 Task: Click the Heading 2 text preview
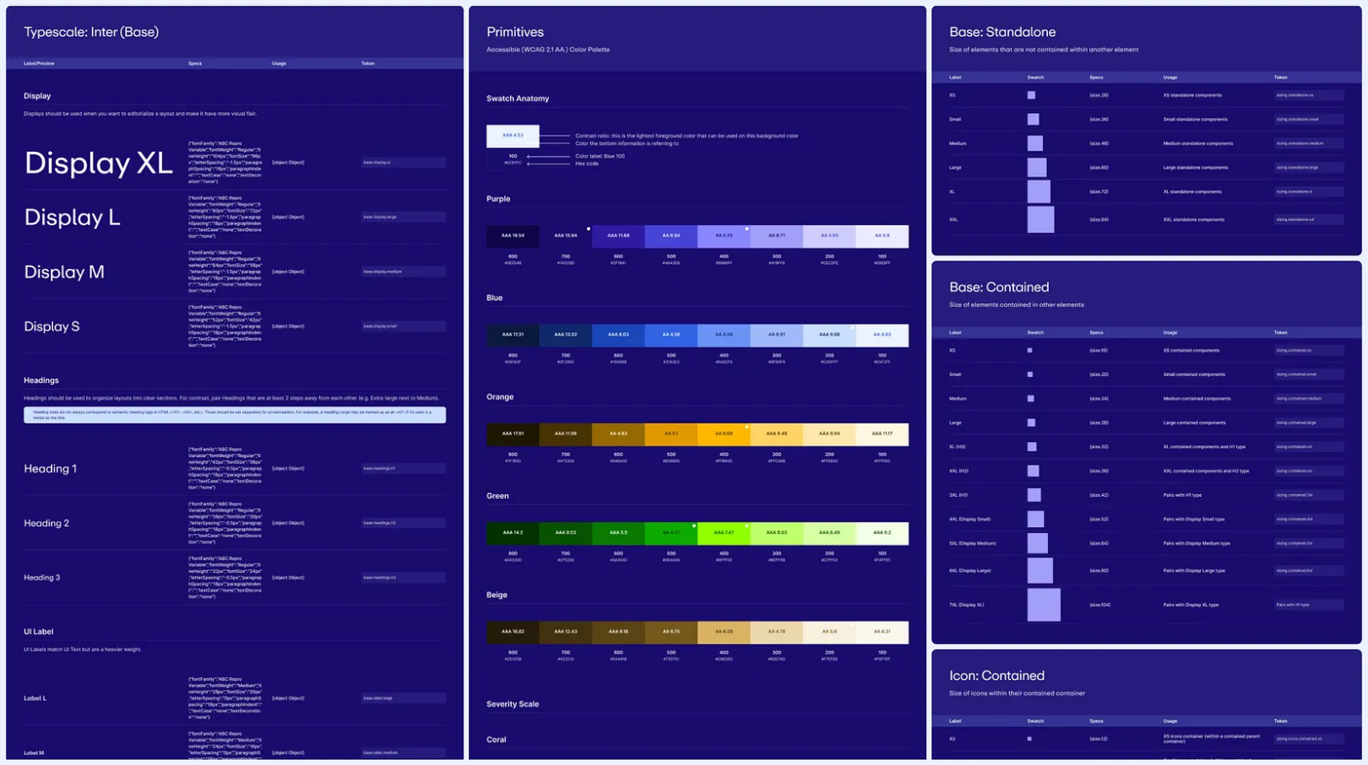[x=46, y=523]
